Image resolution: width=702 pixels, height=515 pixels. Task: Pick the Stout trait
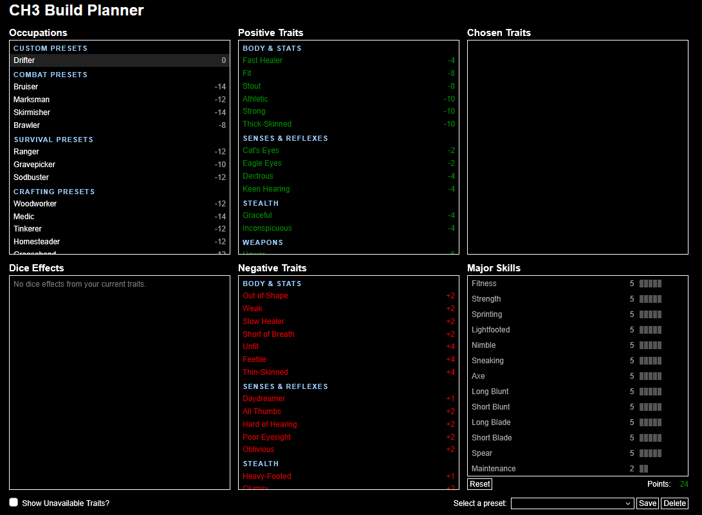(x=349, y=86)
